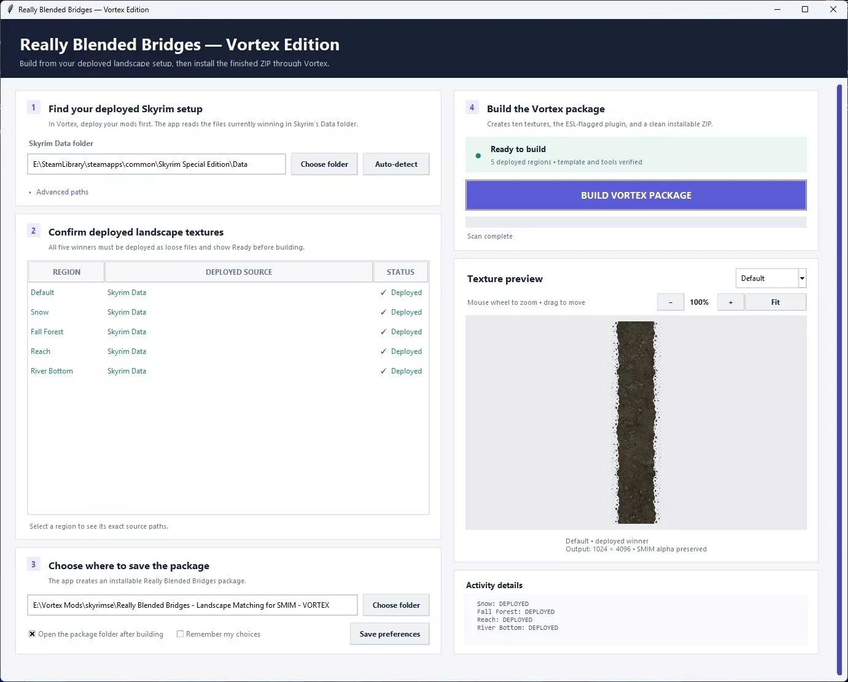Start the BUILD VORTEX PACKAGE action
This screenshot has height=682, width=848.
[636, 195]
